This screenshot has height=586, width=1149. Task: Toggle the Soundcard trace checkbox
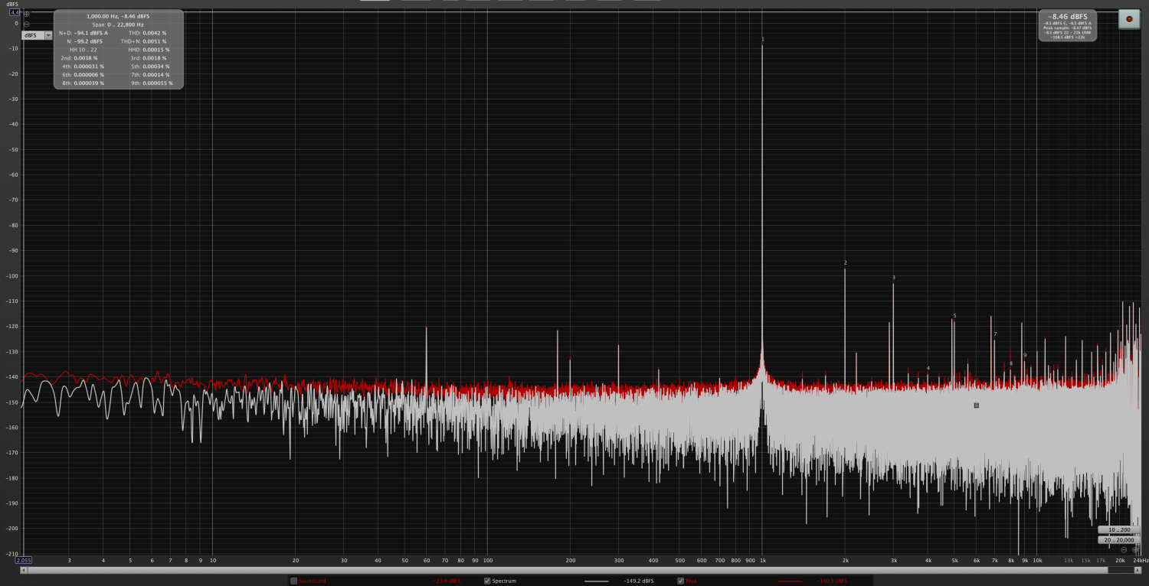coord(293,581)
